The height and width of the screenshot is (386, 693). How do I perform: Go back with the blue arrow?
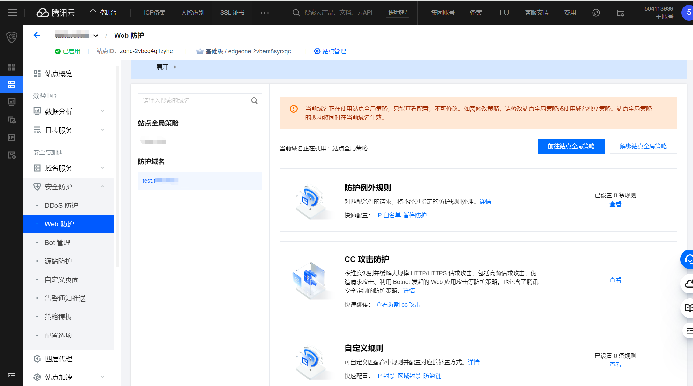(x=37, y=35)
